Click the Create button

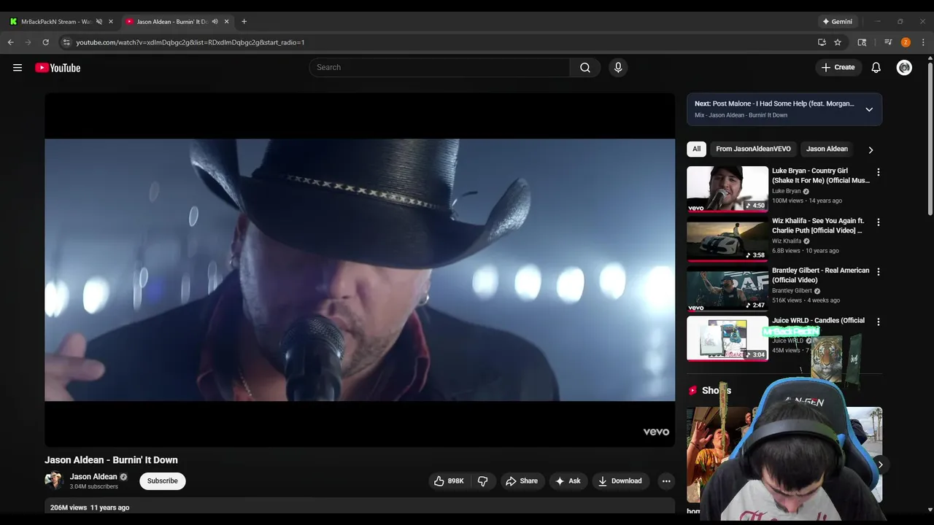[x=838, y=68]
